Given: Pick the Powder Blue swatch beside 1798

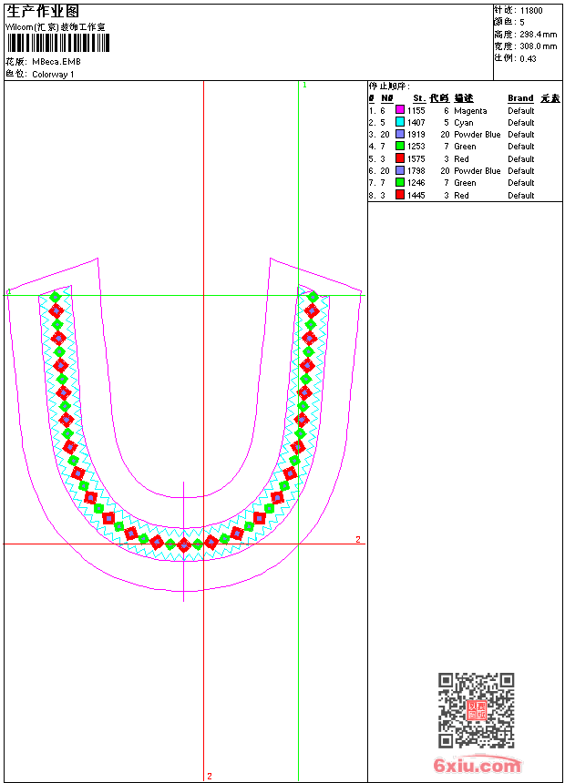Looking at the screenshot, I should click(x=400, y=170).
